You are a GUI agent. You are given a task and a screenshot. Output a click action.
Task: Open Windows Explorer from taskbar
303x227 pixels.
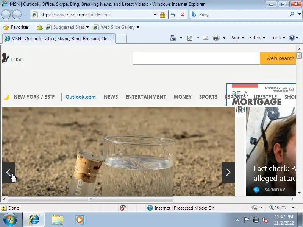(57, 220)
